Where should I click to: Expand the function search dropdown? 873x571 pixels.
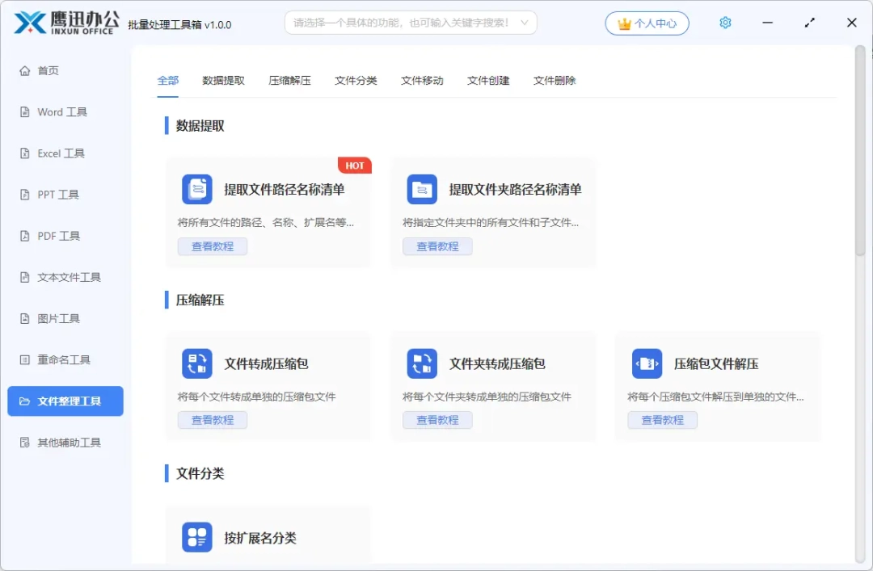point(526,23)
